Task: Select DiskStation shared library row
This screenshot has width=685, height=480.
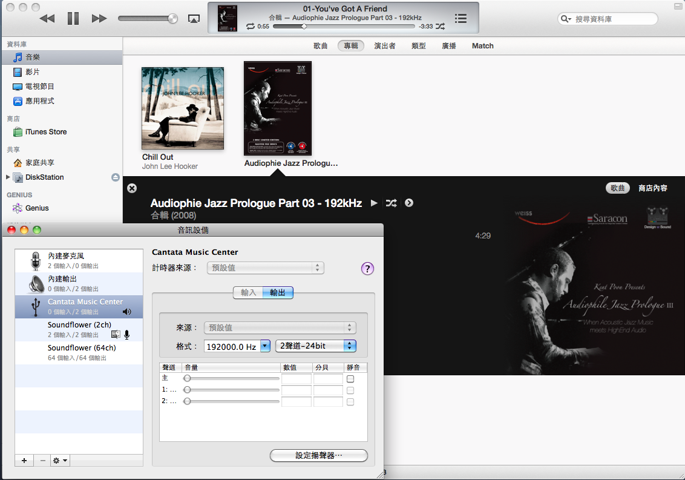Action: pyautogui.click(x=62, y=177)
